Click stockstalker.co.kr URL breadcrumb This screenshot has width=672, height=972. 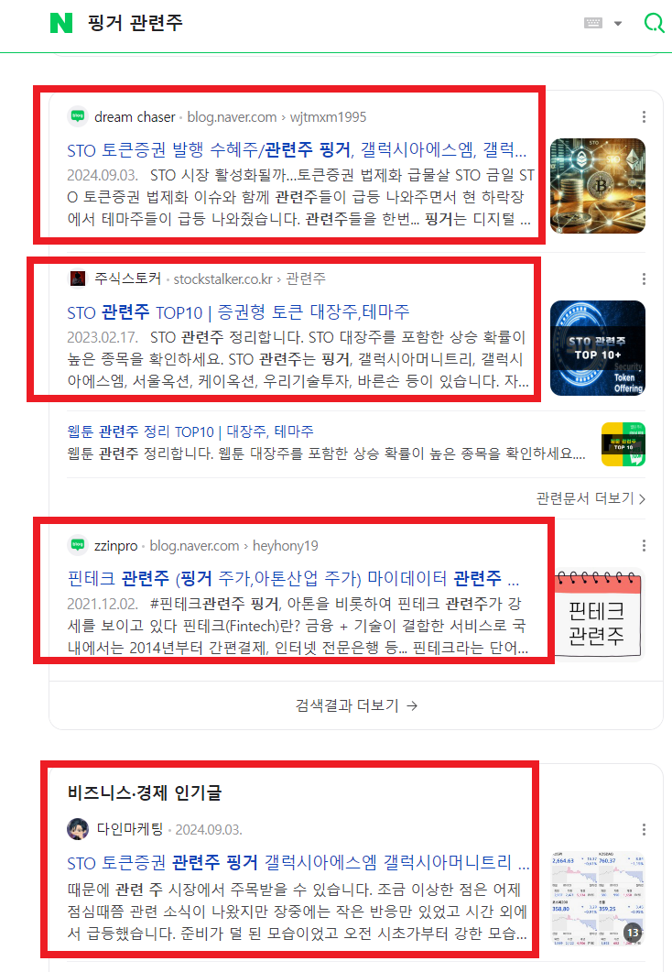click(250, 278)
